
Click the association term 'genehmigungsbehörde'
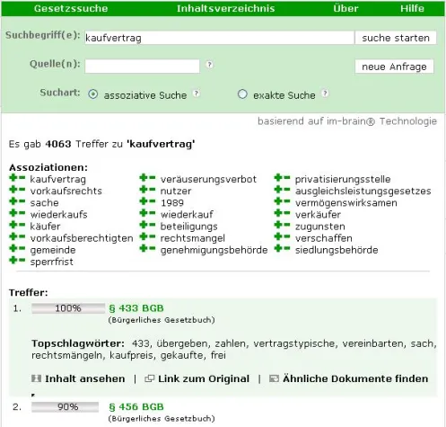pos(214,250)
